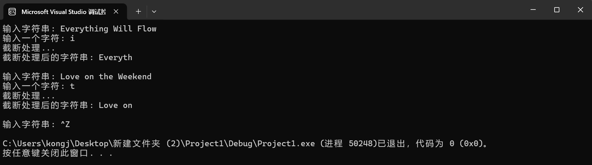Click the '^Z' end-of-input marker
Image resolution: width=592 pixels, height=165 pixels.
65,124
